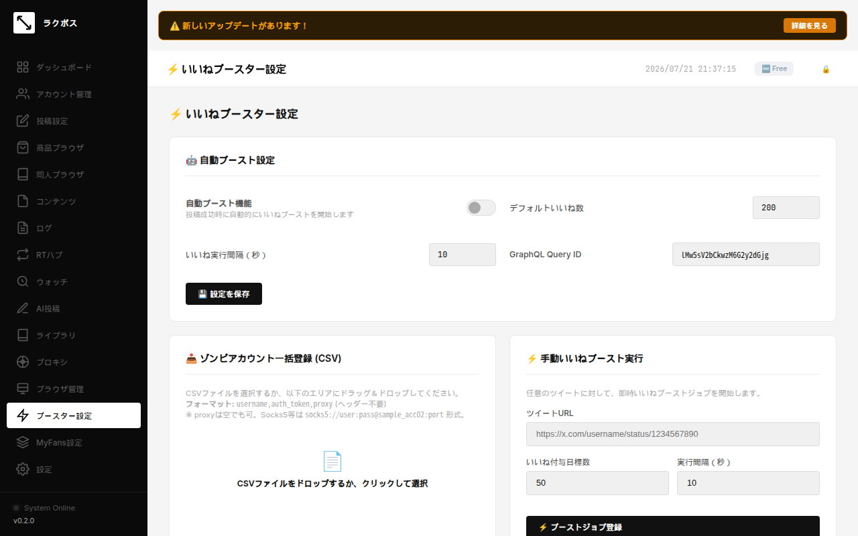
Task: Click the ツイートURL input field
Action: tap(673, 434)
